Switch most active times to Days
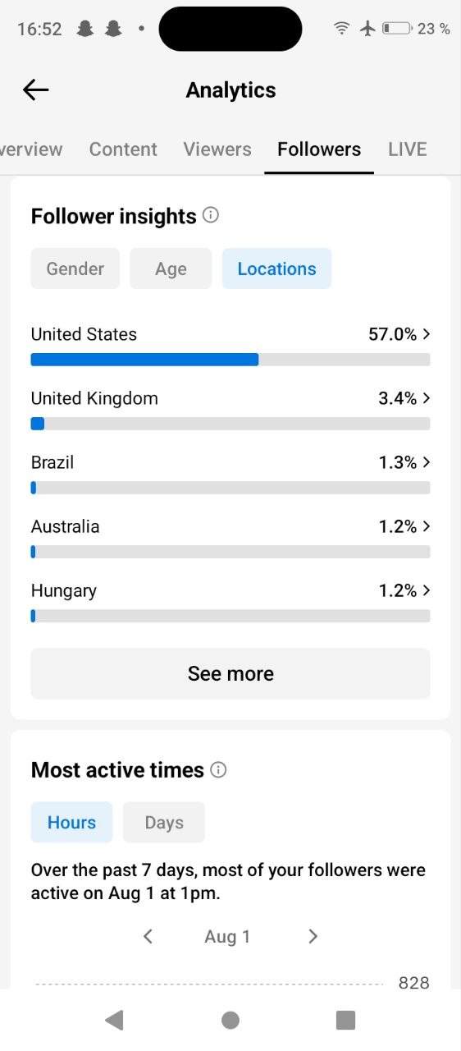Screen dimensions: 461x1051 tap(164, 822)
